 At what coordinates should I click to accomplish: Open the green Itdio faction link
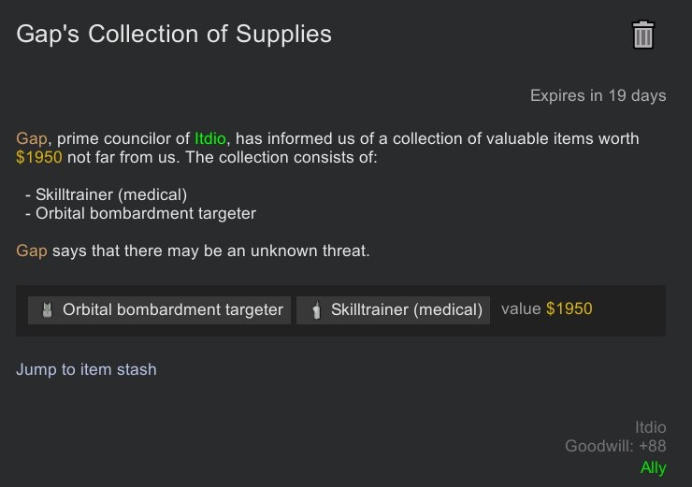210,138
